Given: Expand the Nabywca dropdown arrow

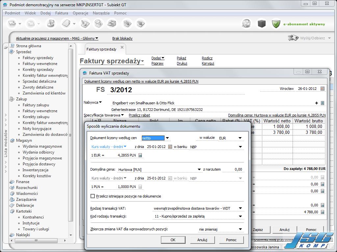Looking at the screenshot, I should (x=100, y=102).
